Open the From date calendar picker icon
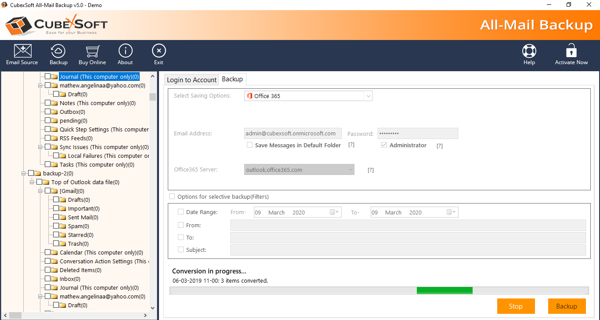This screenshot has width=600, height=320. tap(334, 212)
